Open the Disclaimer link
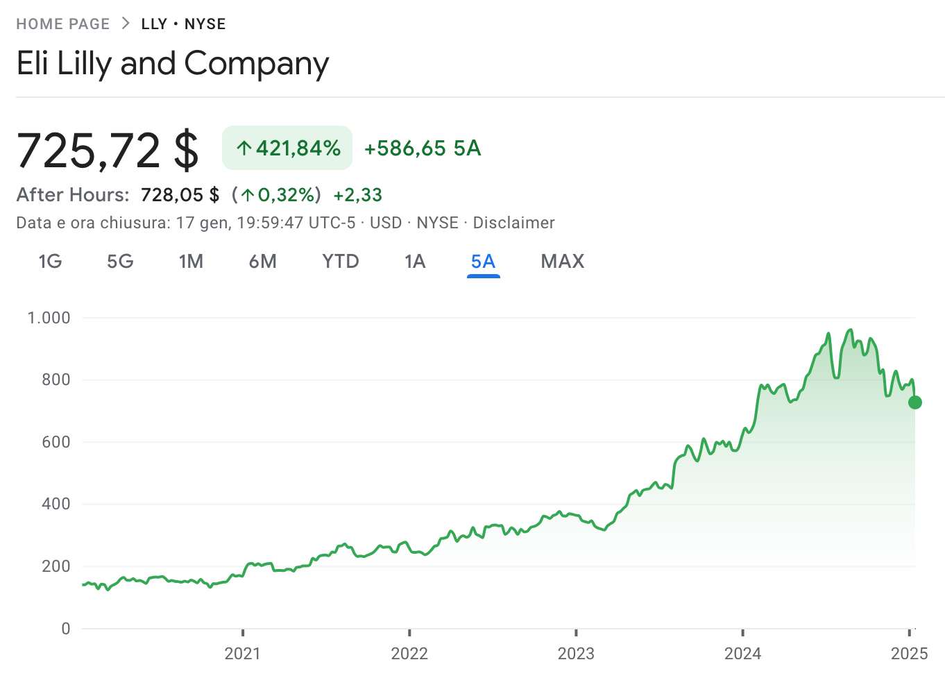 [513, 223]
